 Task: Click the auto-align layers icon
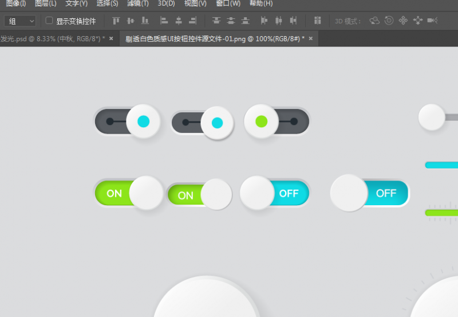(317, 21)
